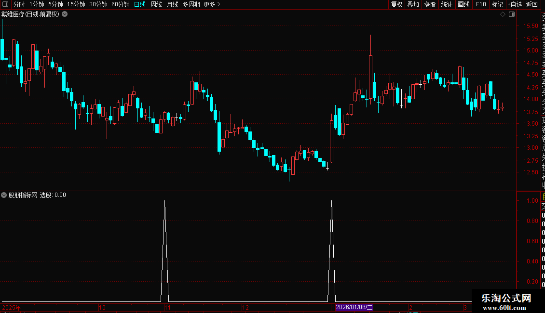This screenshot has height=313, width=545.
Task: Click the 返回 back button
Action: tap(532, 4)
